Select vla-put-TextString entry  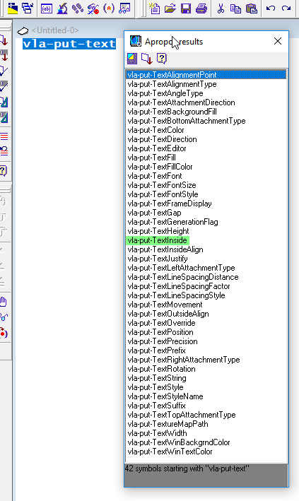[x=157, y=378]
